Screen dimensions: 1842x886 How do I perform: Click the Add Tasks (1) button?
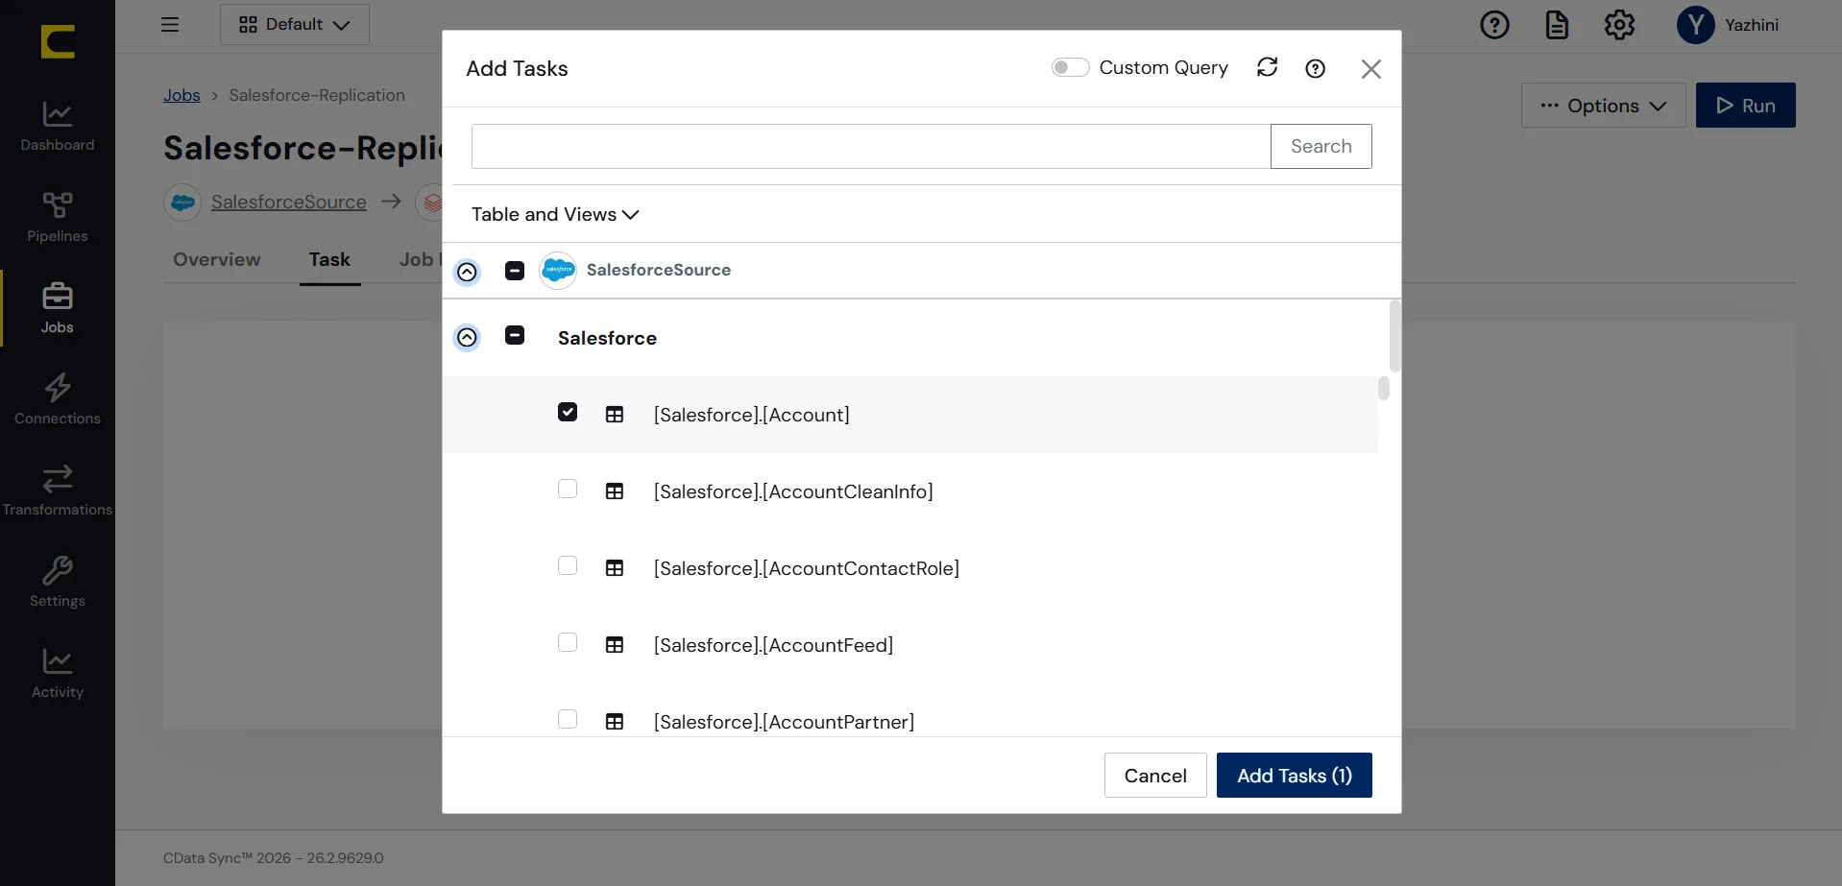(1295, 776)
